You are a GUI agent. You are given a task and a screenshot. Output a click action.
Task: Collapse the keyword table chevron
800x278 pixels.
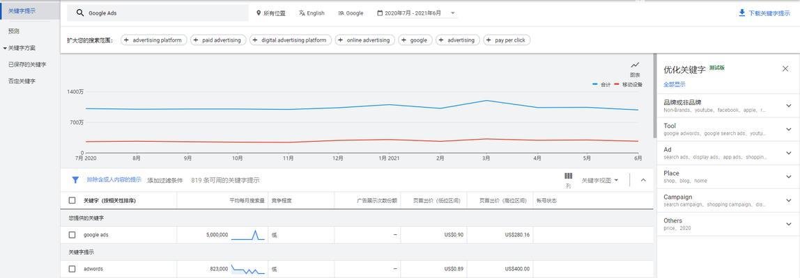tap(643, 180)
